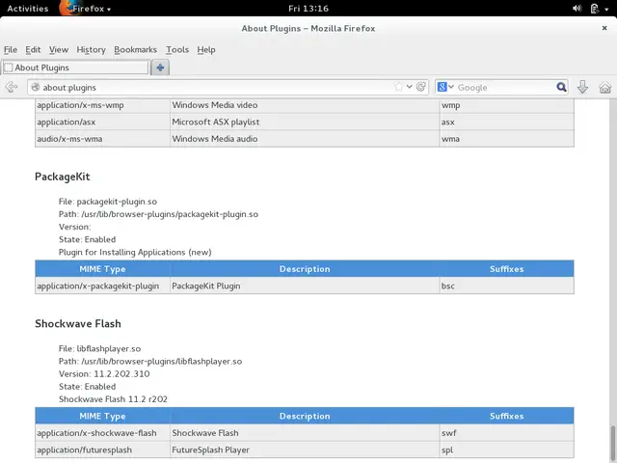Click the back navigation arrow
Image resolution: width=617 pixels, height=463 pixels.
coord(12,87)
